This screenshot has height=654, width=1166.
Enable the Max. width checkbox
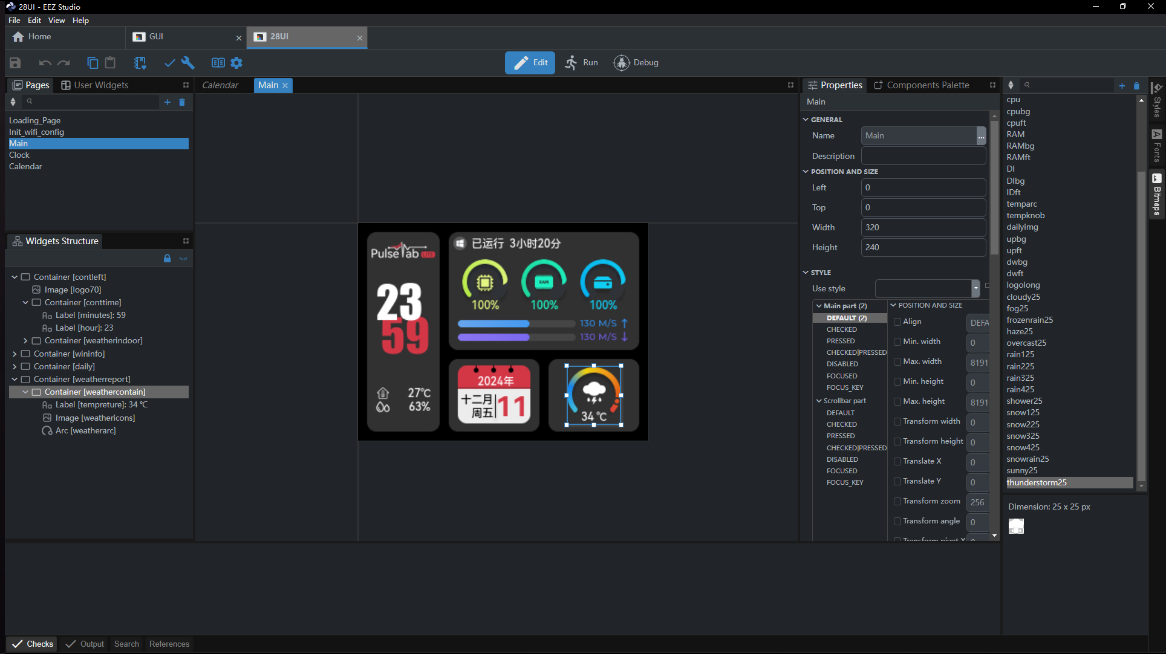tap(897, 361)
